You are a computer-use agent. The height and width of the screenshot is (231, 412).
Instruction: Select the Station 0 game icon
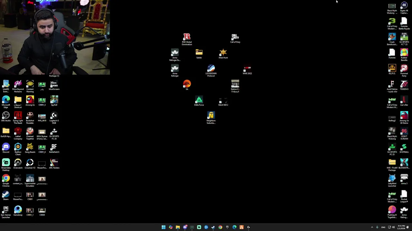[235, 87]
